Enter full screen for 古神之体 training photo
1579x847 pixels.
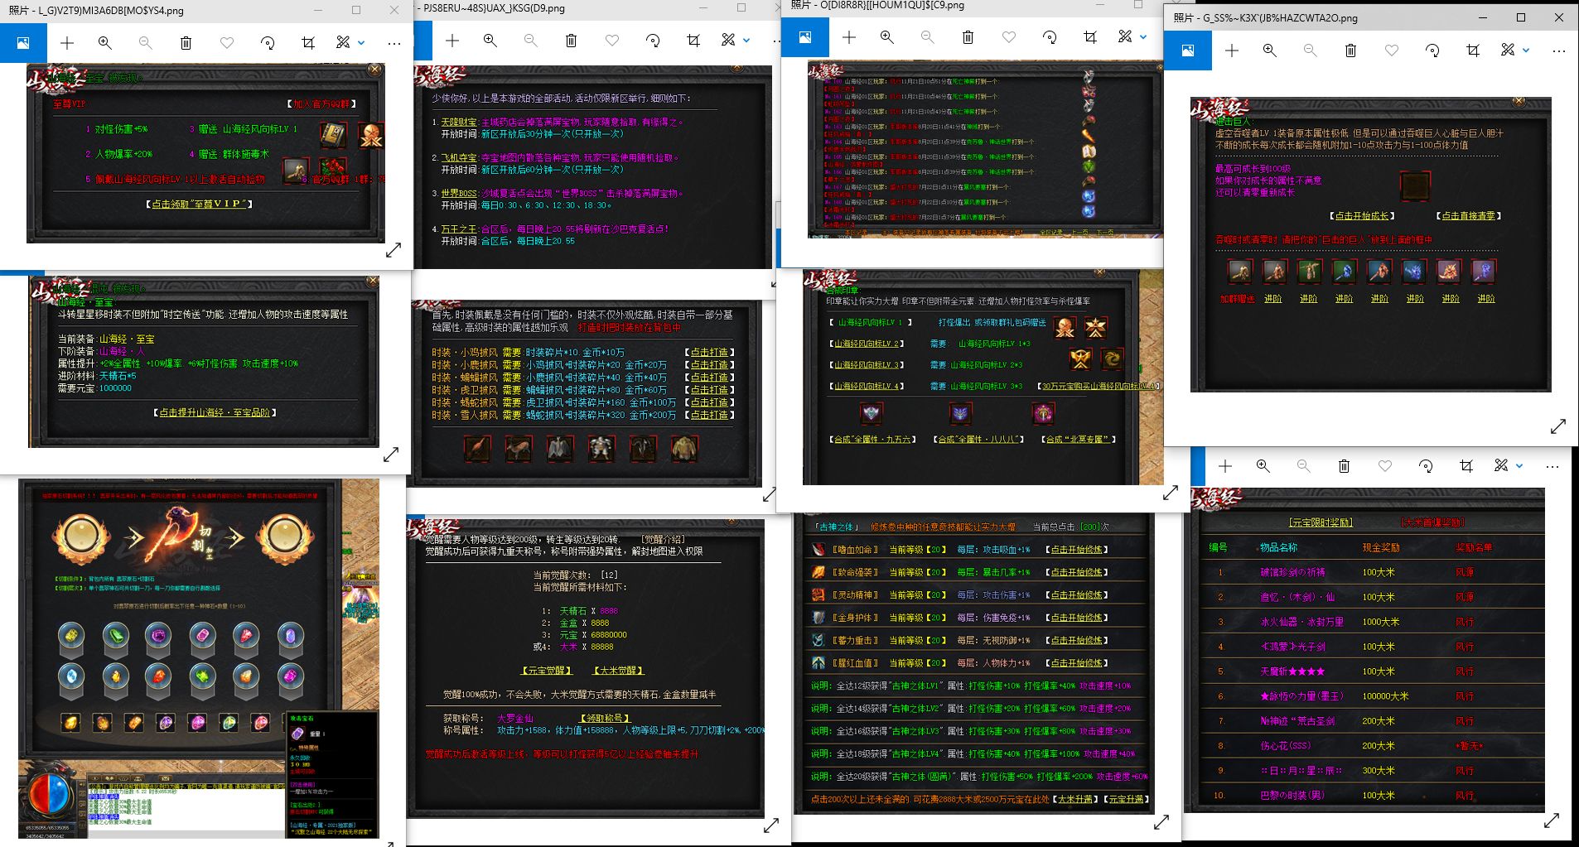point(1161,822)
